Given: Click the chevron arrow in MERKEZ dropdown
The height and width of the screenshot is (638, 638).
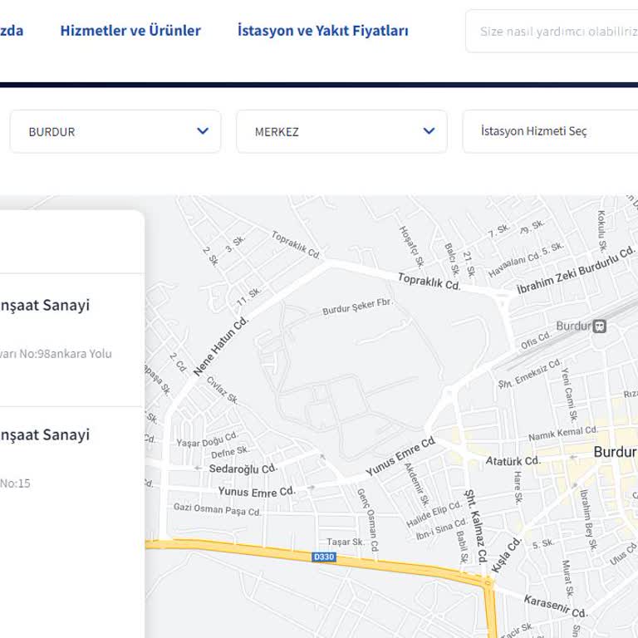Looking at the screenshot, I should [x=429, y=131].
